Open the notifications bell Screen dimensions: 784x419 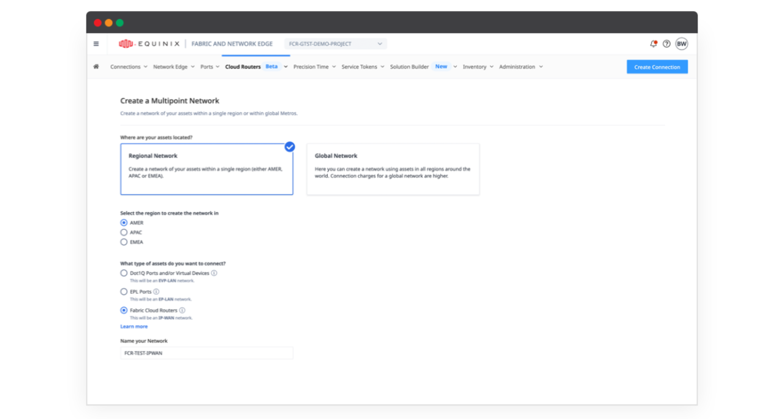(x=653, y=44)
